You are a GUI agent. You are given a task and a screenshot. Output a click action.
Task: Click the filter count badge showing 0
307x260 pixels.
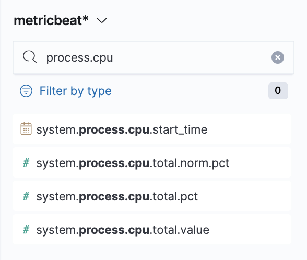click(x=278, y=91)
